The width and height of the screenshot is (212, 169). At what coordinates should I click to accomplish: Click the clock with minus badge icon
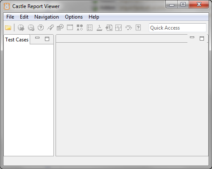click(31, 27)
